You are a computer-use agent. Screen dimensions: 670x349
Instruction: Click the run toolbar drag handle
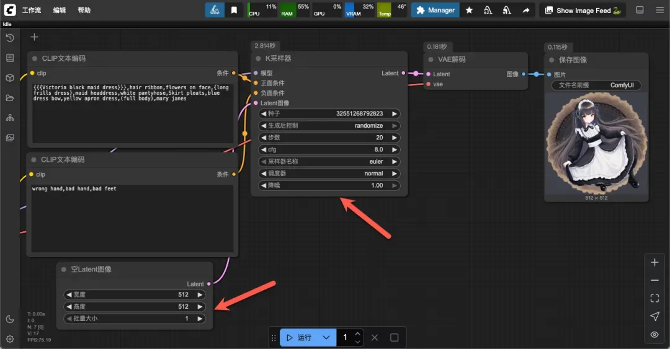tap(274, 337)
